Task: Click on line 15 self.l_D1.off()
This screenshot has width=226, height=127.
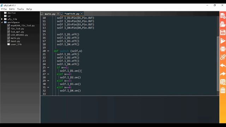Action: [x=68, y=35]
